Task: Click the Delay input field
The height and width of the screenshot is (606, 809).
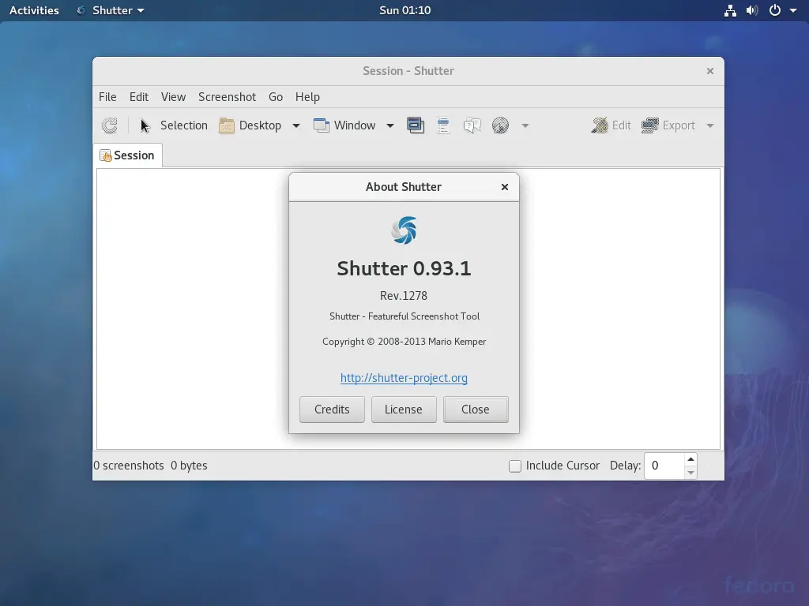Action: 664,466
